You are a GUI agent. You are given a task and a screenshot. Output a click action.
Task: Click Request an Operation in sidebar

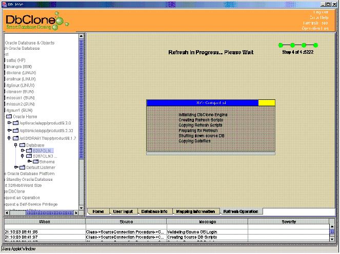[22, 198]
